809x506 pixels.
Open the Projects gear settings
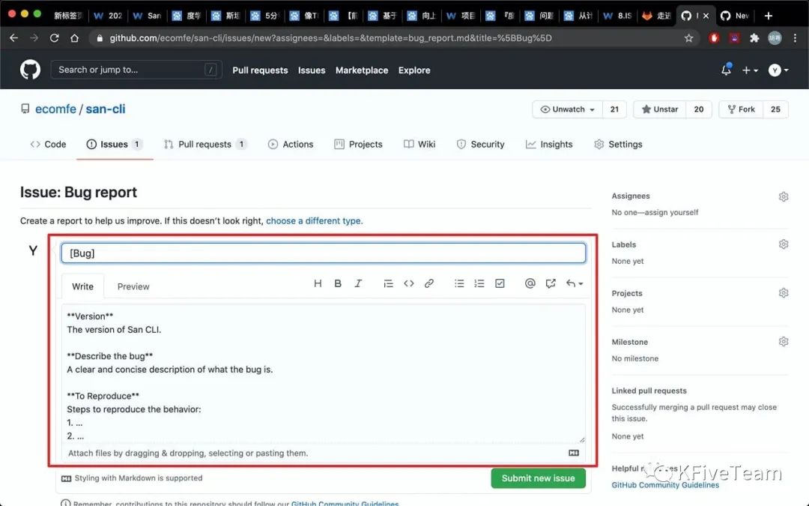[784, 293]
